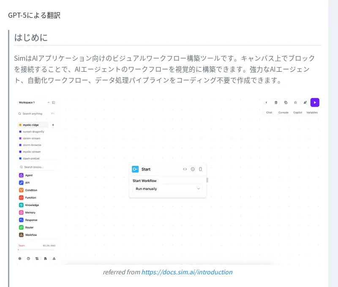338x287 pixels.
Task: Select the Knowledge block icon
Action: (x=21, y=205)
